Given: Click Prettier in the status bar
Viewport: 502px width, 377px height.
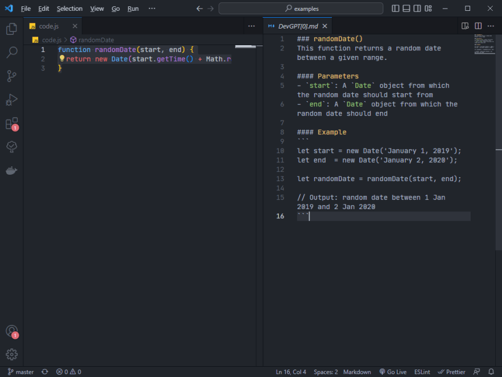Looking at the screenshot, I should pyautogui.click(x=451, y=372).
